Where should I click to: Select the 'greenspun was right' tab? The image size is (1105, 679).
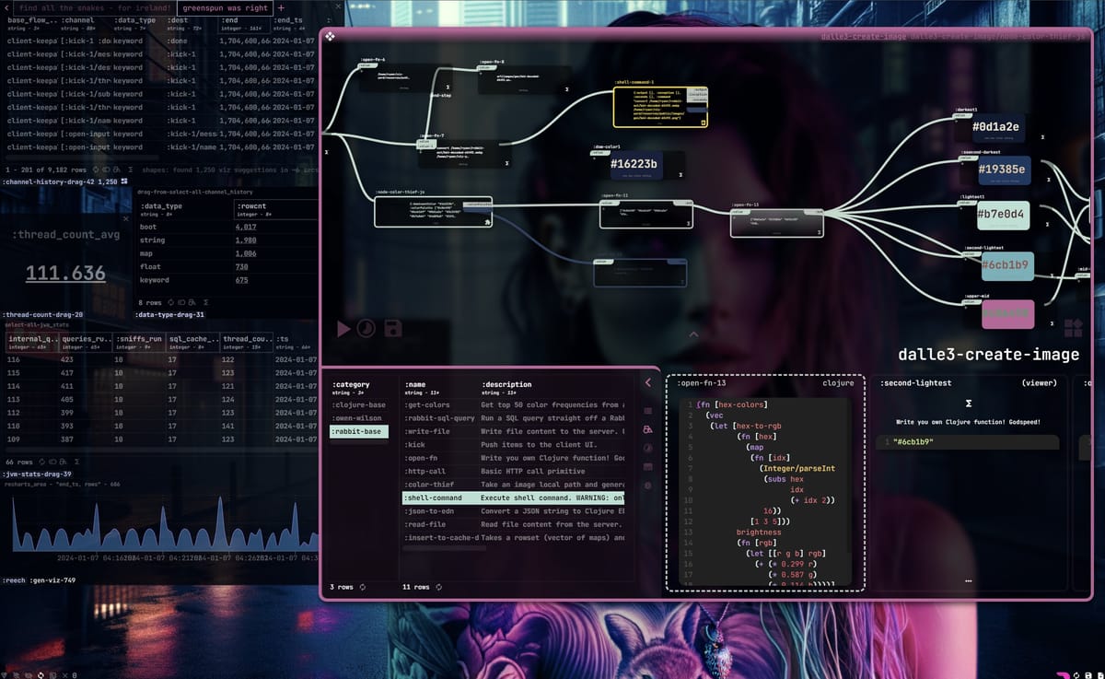tap(226, 8)
